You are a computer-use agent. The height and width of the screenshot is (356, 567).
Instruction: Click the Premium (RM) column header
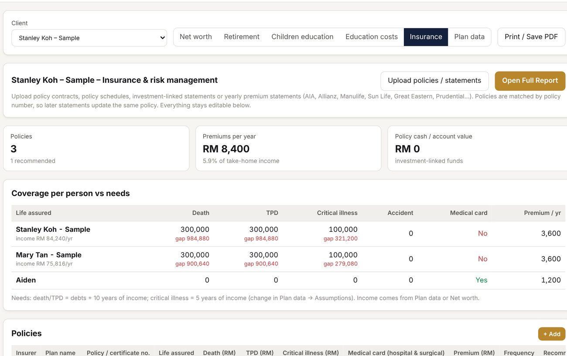click(x=474, y=353)
